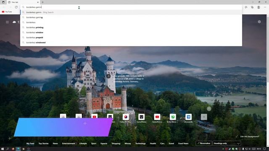Image resolution: width=269 pixels, height=151 pixels.
Task: Switch to Cars feed tab
Action: coord(162,143)
